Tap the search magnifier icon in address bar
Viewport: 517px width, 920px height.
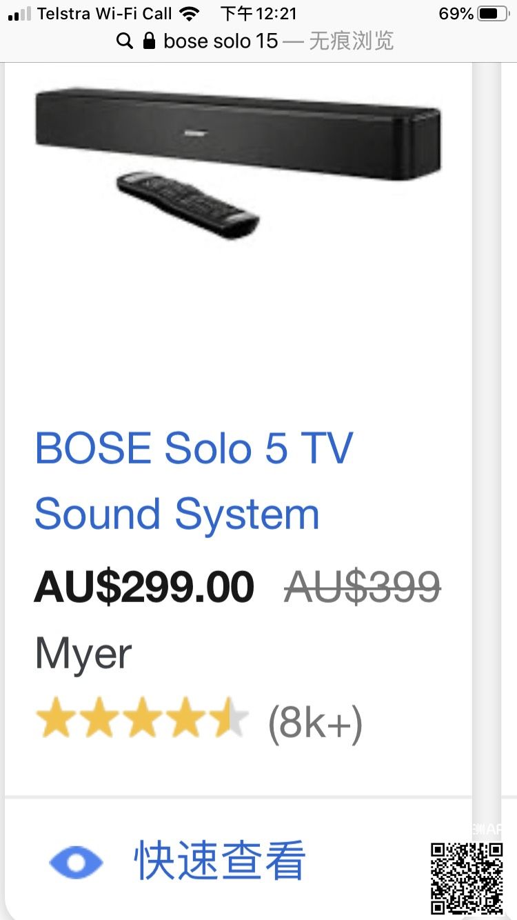click(x=124, y=41)
